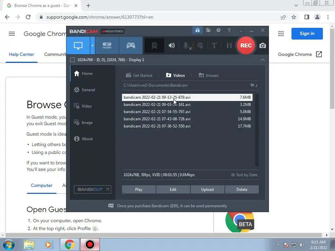
Task: Select bandicam 2022-02-21 07-43-08-728.avi
Action: [x=187, y=119]
